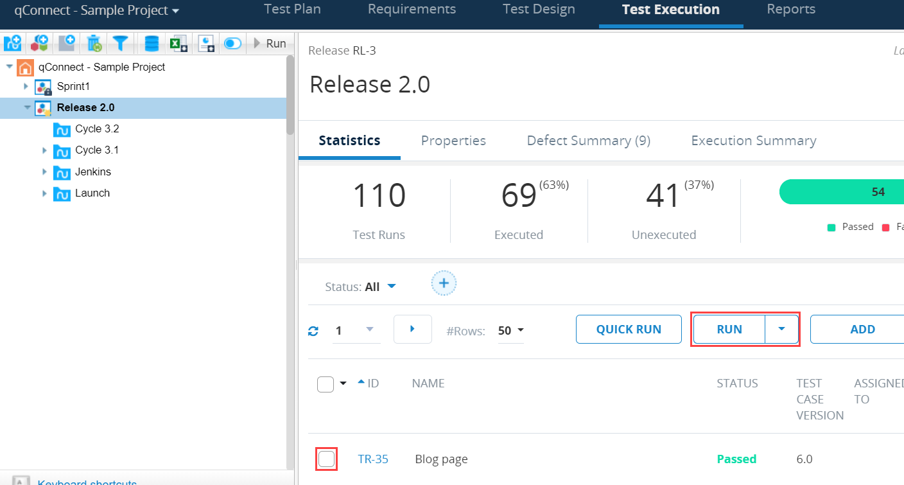Click the blue refresh icon beside page number

coord(313,331)
